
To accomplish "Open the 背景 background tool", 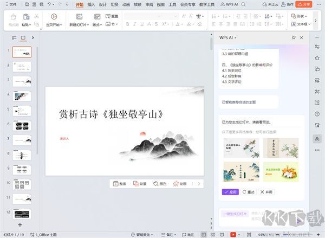I will point(139,184).
